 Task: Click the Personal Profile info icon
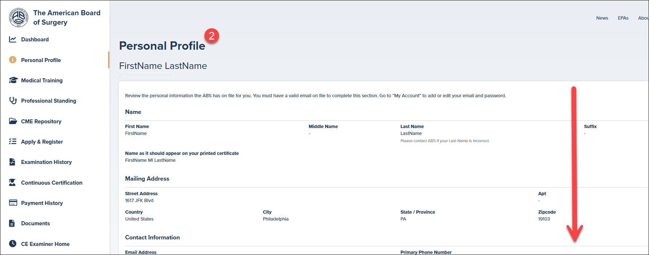coord(13,60)
